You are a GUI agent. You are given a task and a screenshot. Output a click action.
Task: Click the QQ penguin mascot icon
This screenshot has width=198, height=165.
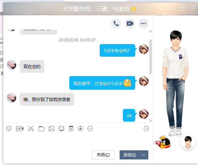[x=163, y=142]
